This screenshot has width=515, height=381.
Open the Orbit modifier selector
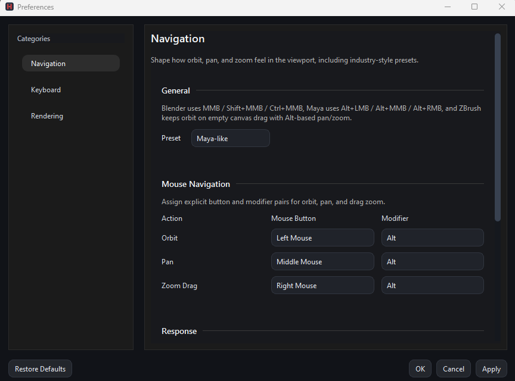[x=433, y=238]
